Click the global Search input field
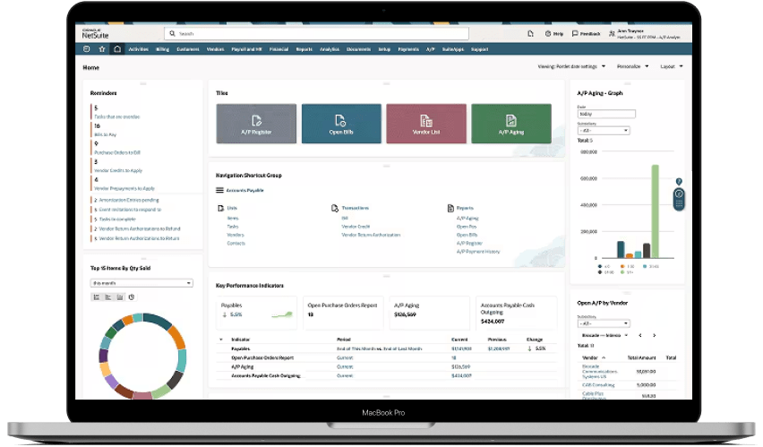763x447 pixels. [317, 34]
